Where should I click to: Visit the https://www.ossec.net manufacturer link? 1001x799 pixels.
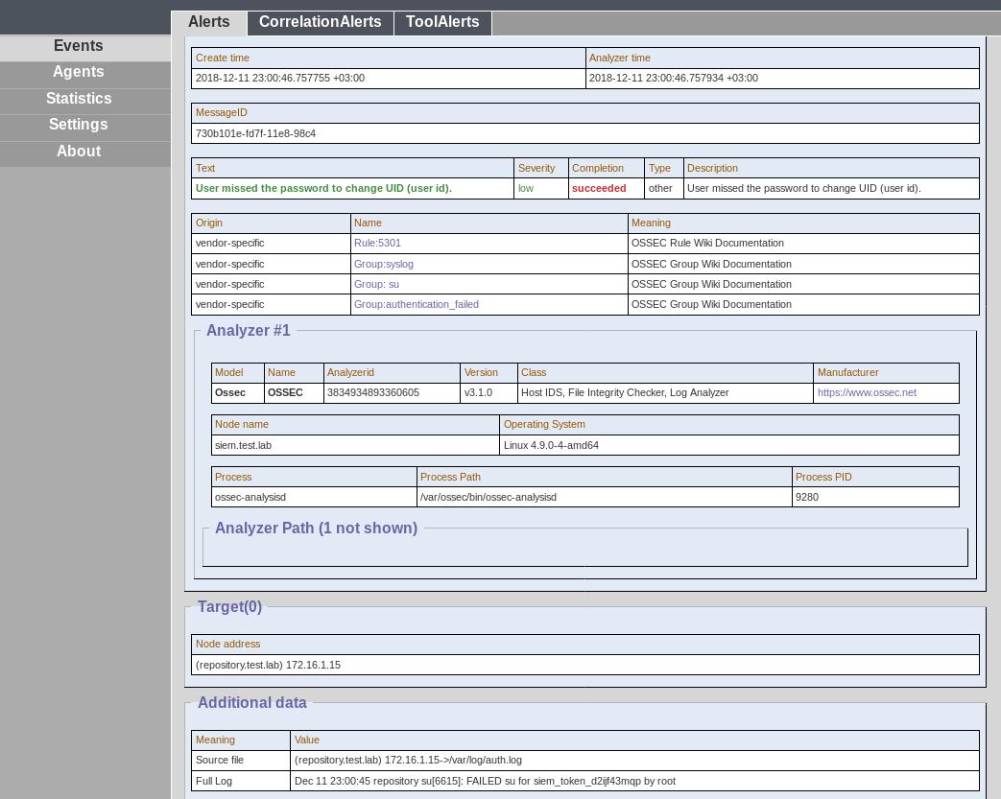click(x=866, y=392)
